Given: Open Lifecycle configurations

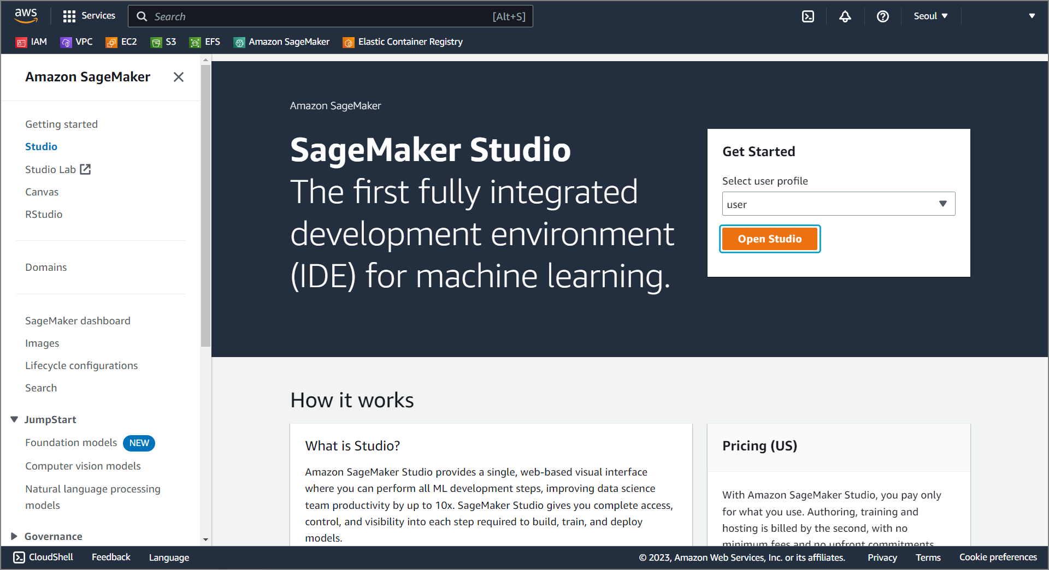Looking at the screenshot, I should 81,365.
